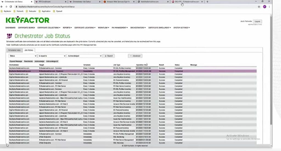Open the Keyfactor bookmark folder
The image size is (281, 151).
click(6, 11)
